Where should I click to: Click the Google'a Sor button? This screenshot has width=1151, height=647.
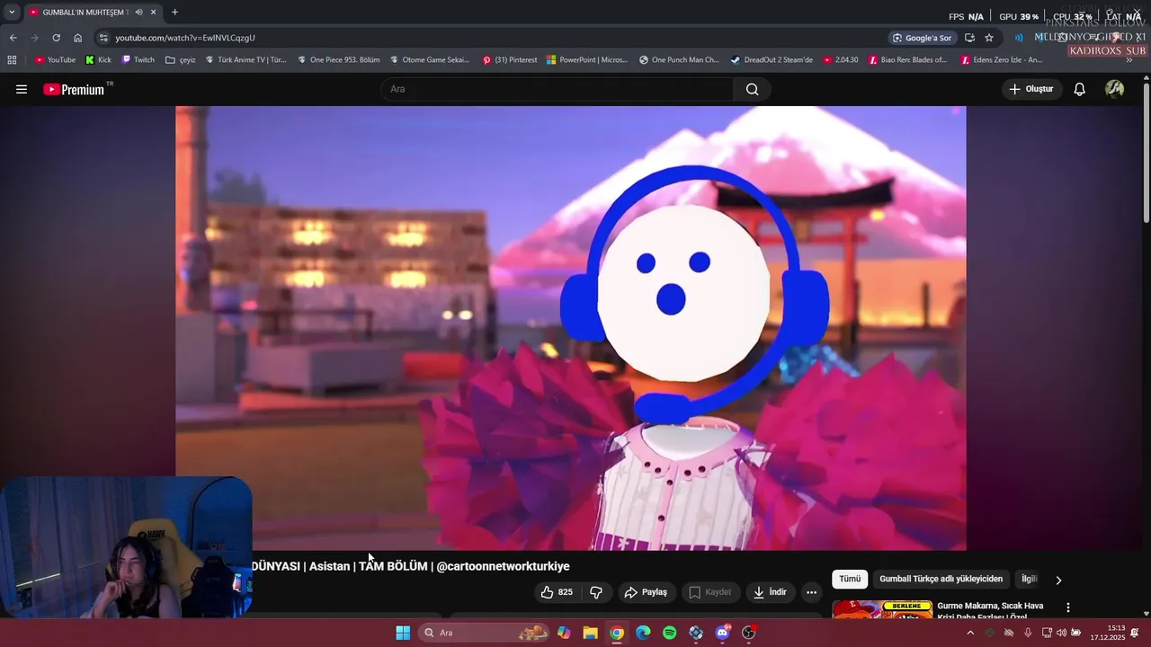[x=922, y=38]
